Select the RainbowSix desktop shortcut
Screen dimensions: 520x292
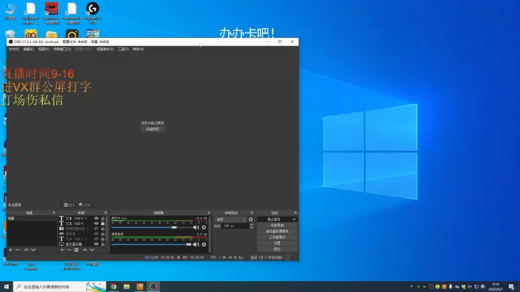point(72,13)
